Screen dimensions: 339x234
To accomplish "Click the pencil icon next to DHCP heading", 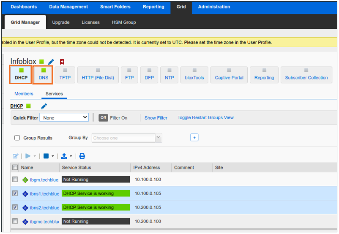I will [x=44, y=106].
